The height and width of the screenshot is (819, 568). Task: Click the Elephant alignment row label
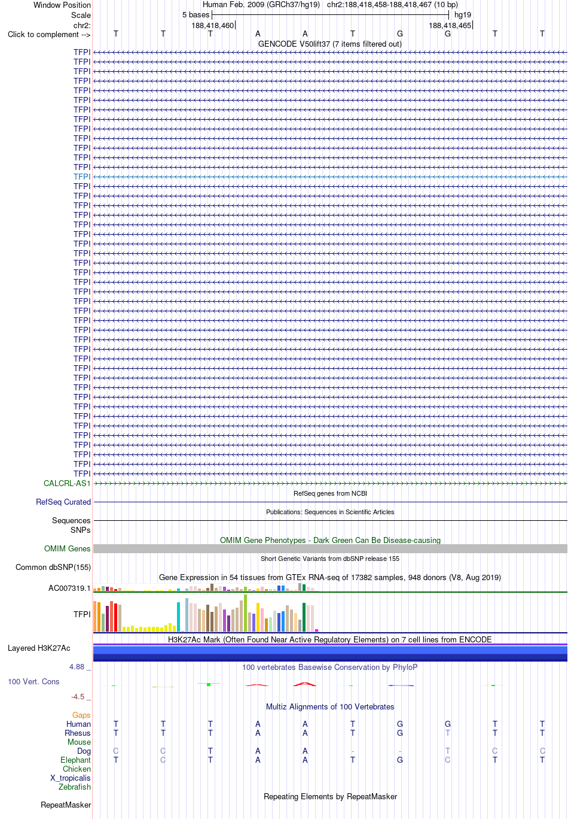pyautogui.click(x=75, y=760)
